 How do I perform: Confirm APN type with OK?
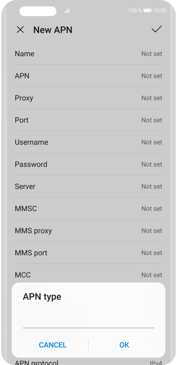tap(124, 345)
